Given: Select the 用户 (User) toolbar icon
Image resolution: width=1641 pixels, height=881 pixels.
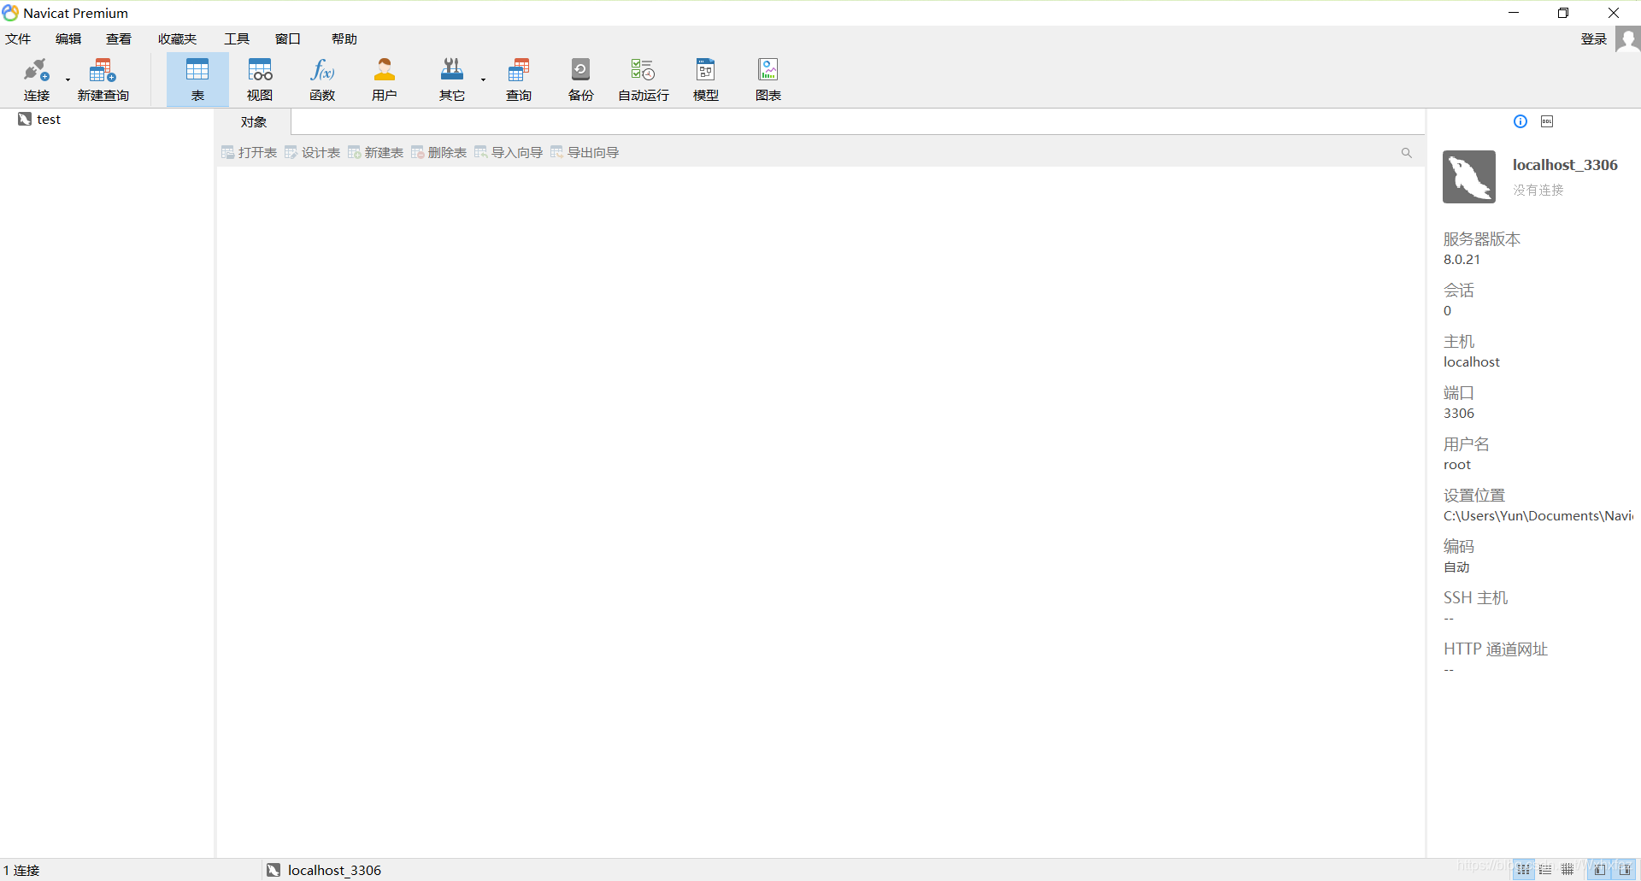Looking at the screenshot, I should click(385, 79).
